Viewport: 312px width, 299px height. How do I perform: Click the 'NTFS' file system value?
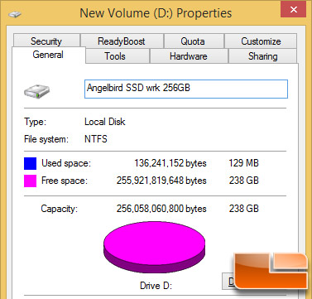[x=96, y=138]
